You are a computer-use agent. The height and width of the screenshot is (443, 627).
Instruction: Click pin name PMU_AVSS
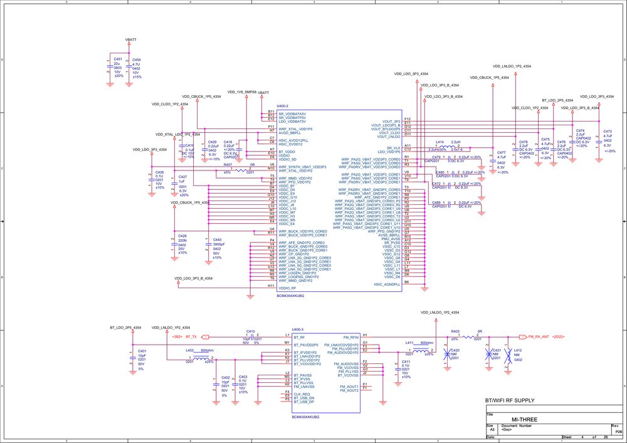point(391,239)
